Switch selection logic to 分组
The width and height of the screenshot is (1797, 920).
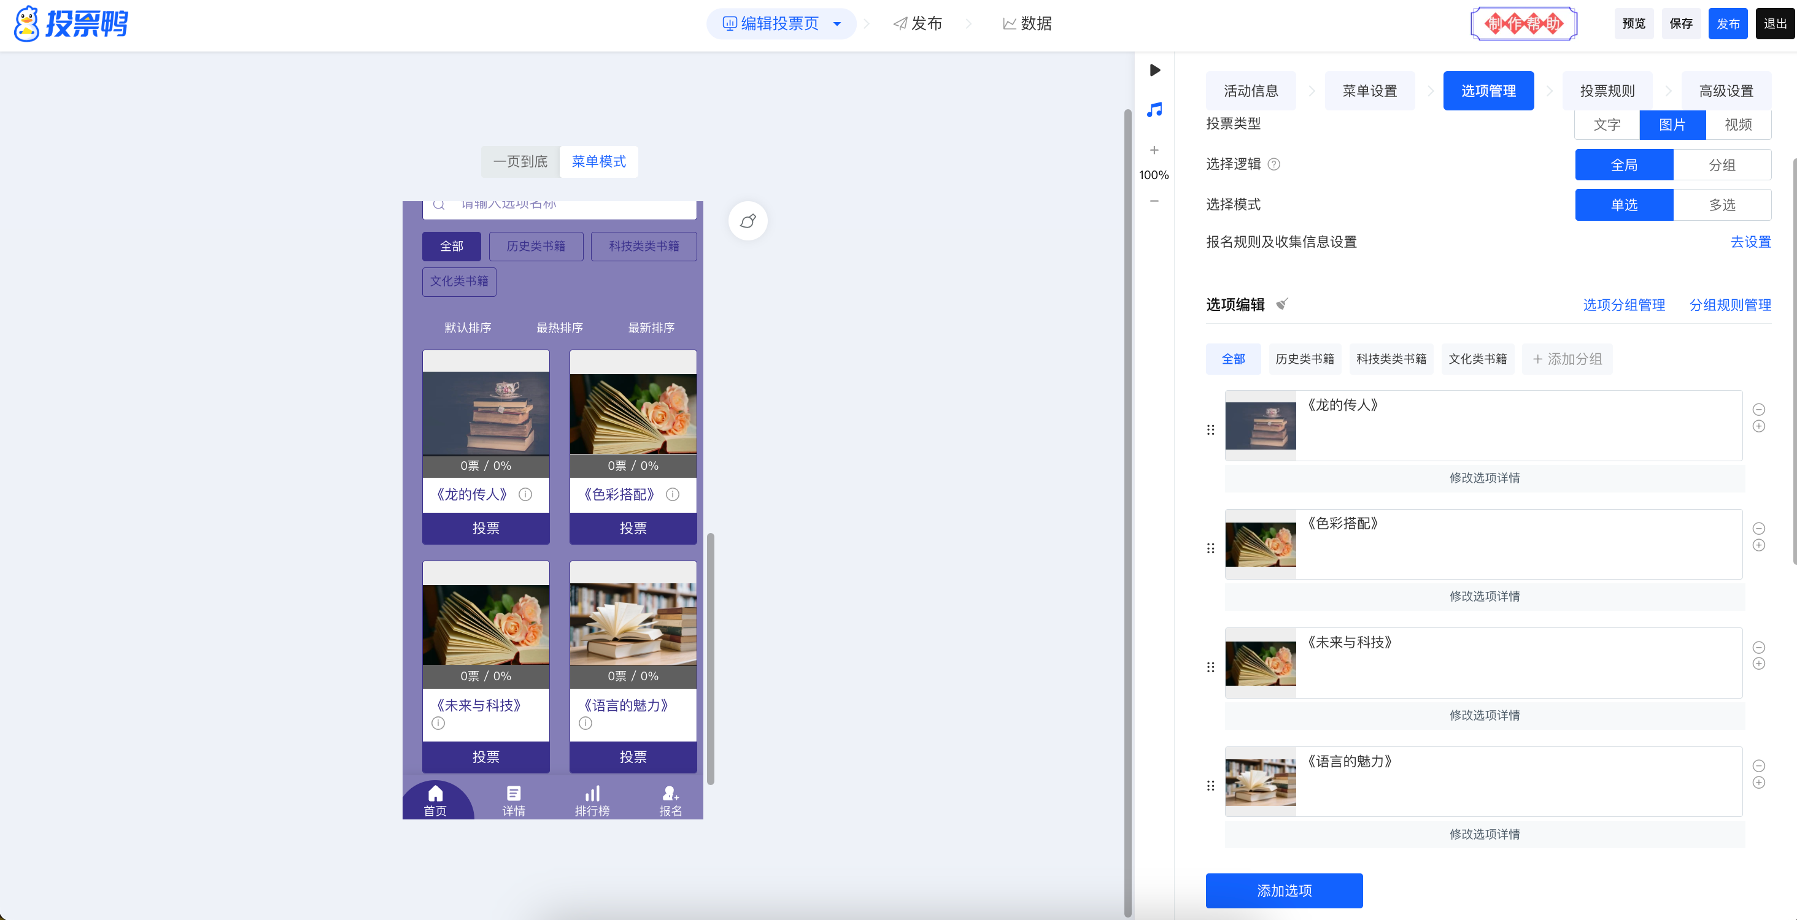click(1722, 165)
